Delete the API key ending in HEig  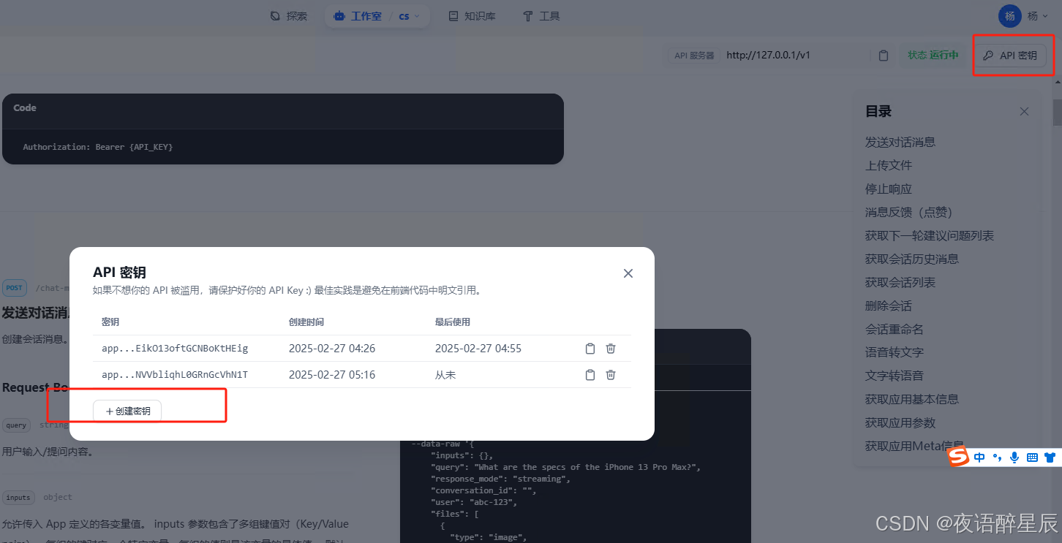pos(611,349)
